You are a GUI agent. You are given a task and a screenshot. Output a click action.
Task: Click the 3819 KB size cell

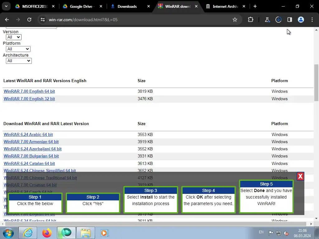pos(145,91)
